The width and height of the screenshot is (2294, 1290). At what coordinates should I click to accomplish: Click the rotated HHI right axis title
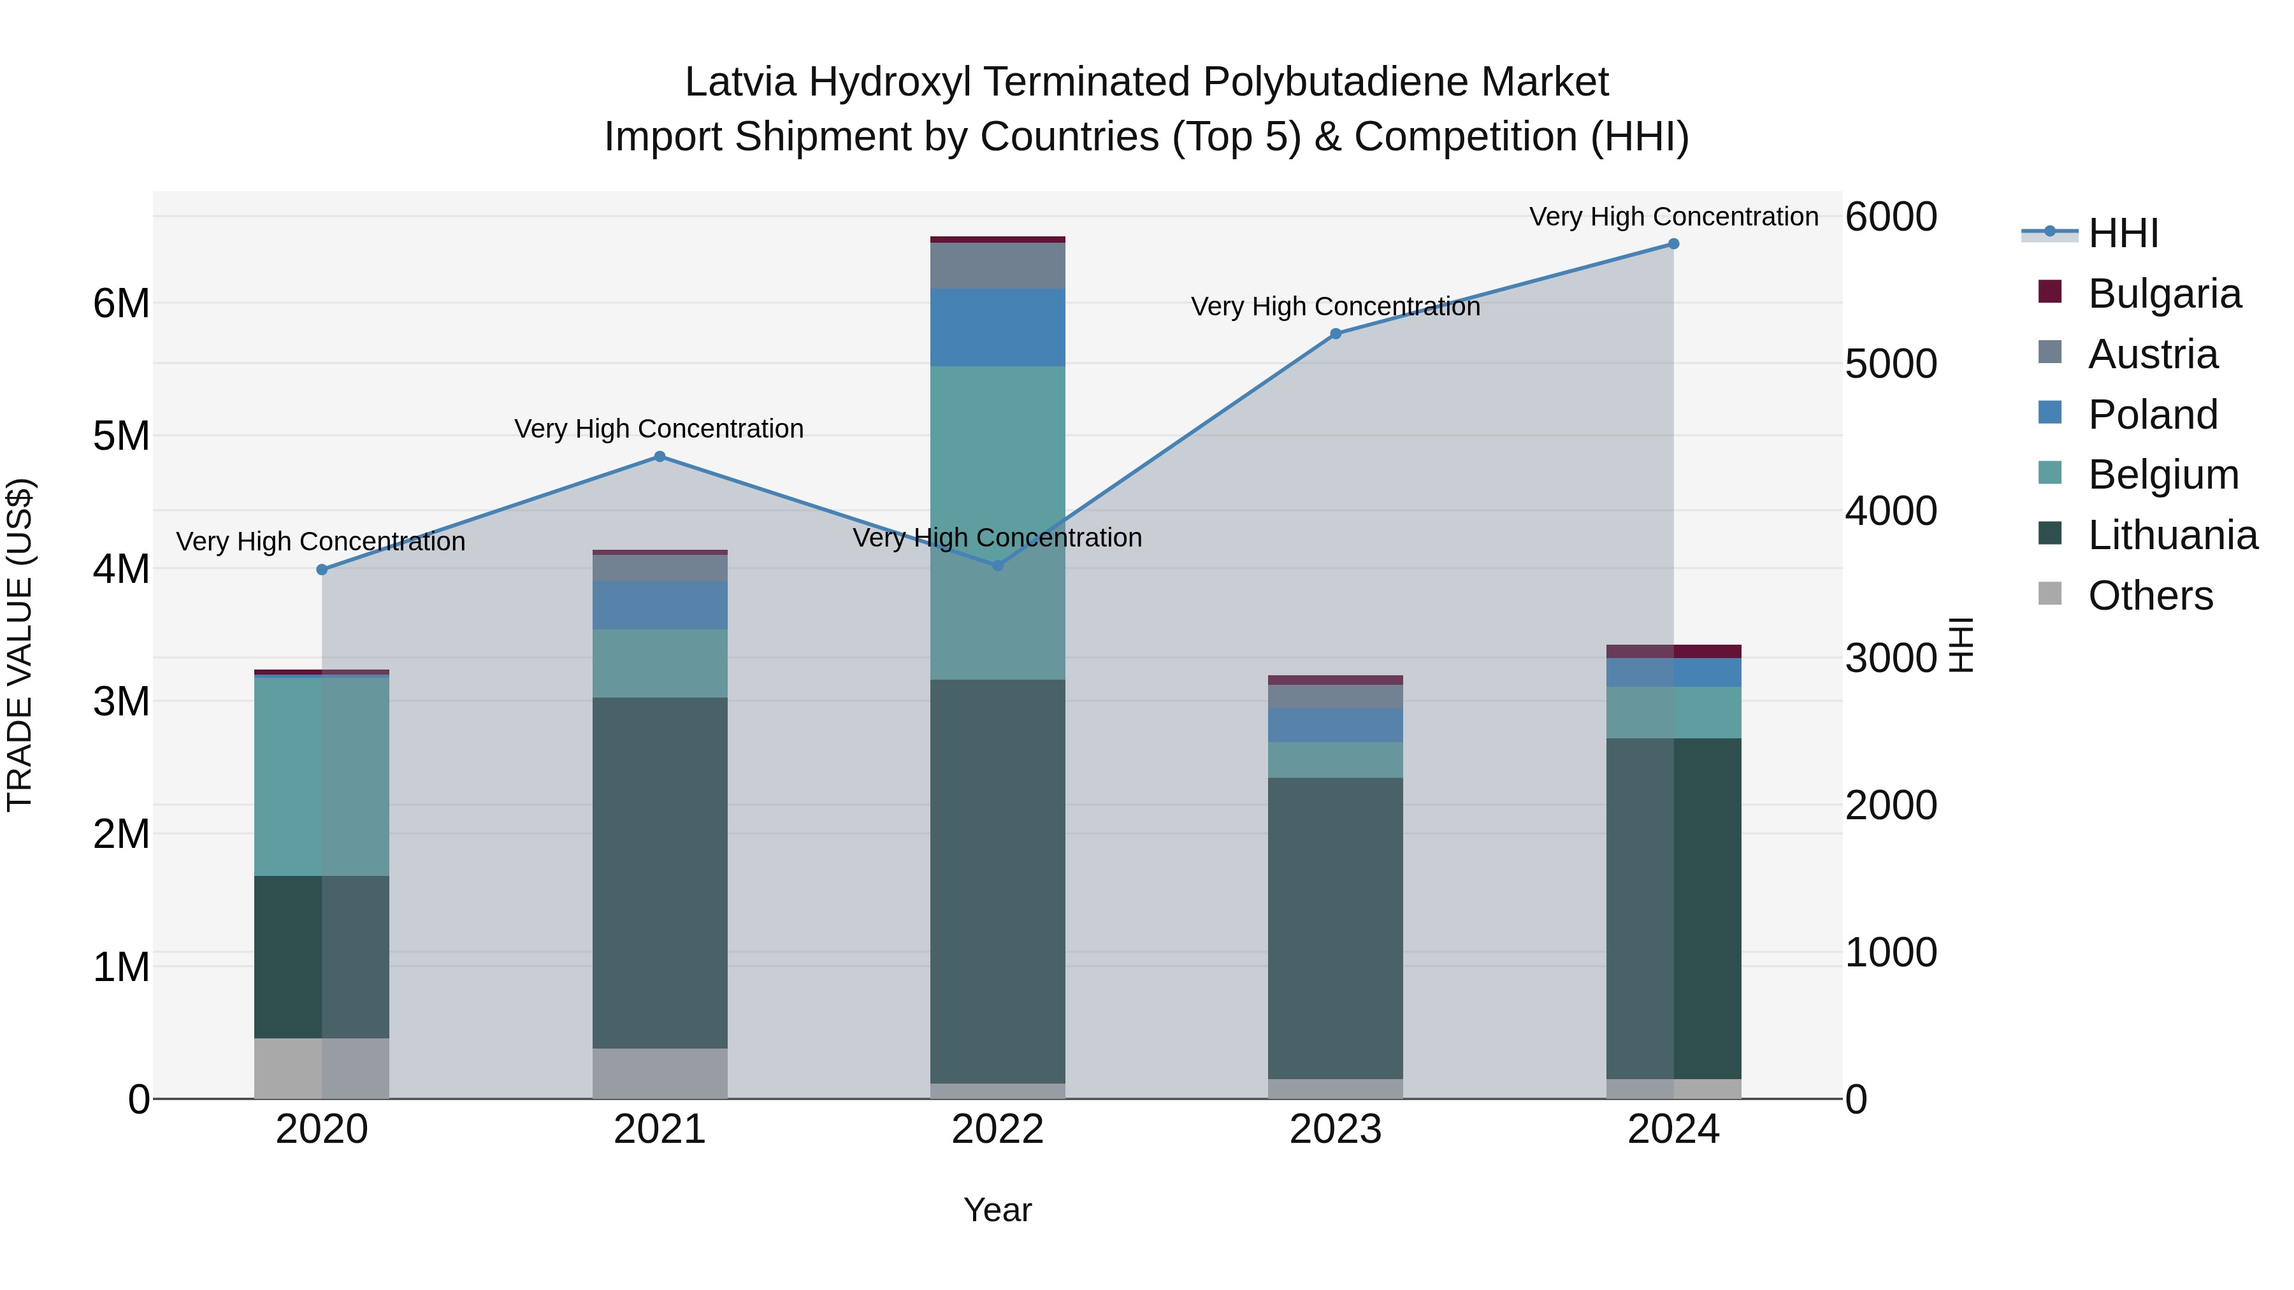pos(1961,645)
